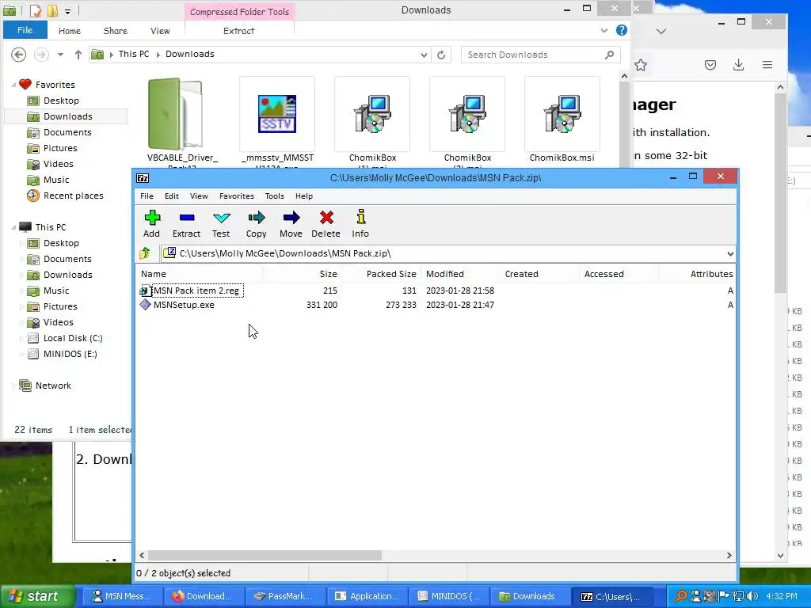
Task: Go up one folder level in 7-Zip
Action: (x=145, y=253)
